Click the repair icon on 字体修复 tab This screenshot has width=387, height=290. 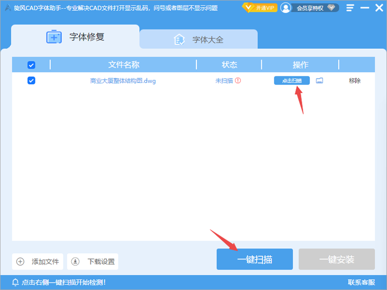(x=54, y=37)
